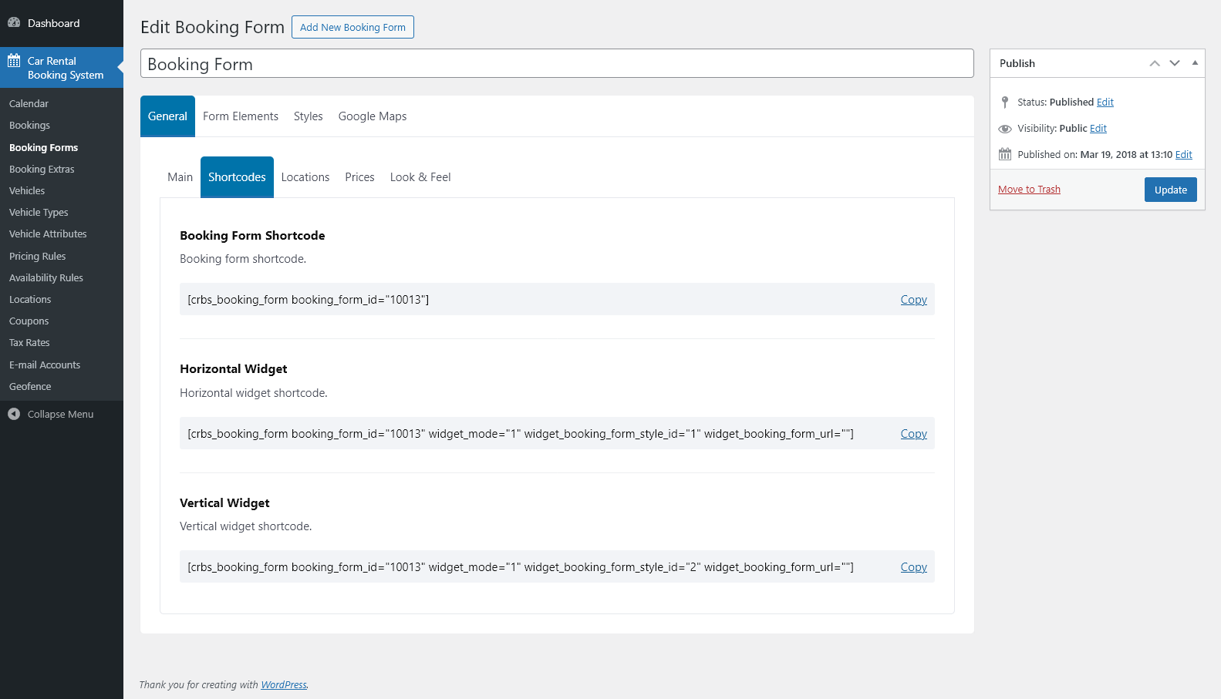1221x699 pixels.
Task: Copy the Booking Form shortcode
Action: click(913, 300)
